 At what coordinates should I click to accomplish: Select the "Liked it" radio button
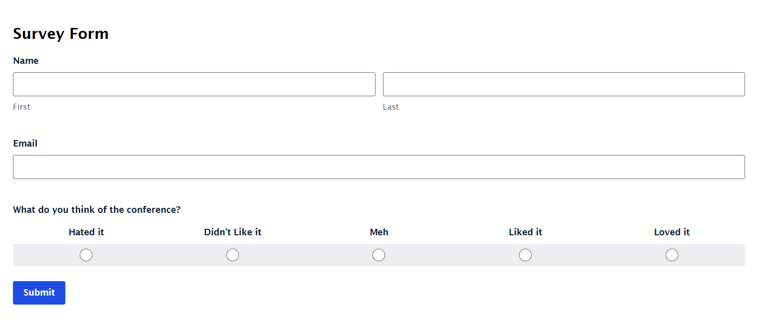click(x=526, y=255)
